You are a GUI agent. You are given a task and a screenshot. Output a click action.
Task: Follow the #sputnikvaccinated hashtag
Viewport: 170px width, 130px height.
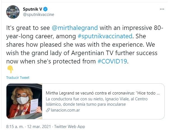pyautogui.click(x=105, y=36)
